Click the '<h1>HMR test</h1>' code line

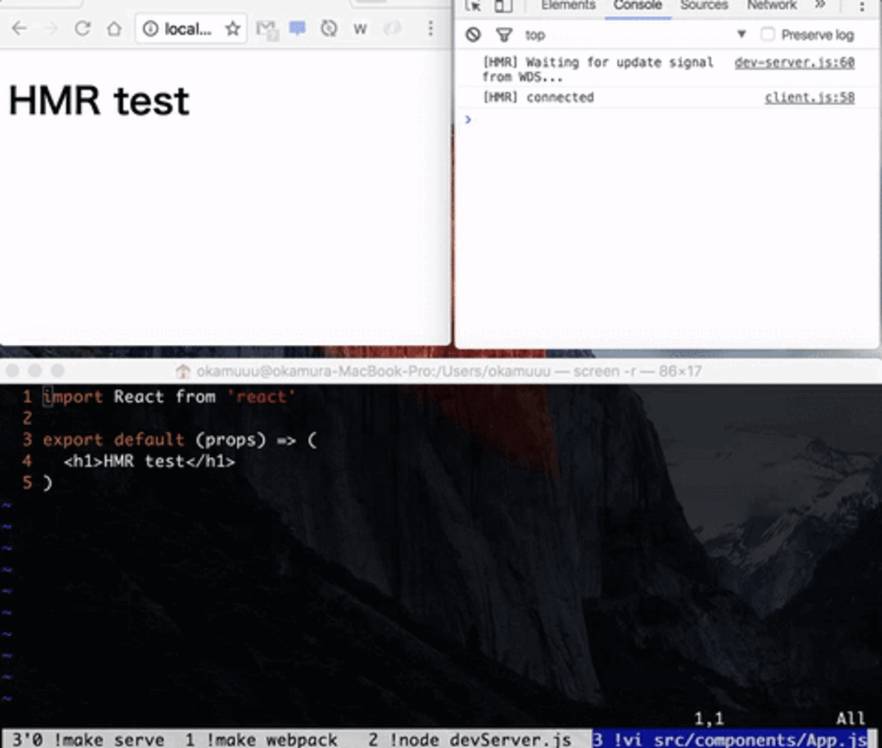pyautogui.click(x=149, y=462)
